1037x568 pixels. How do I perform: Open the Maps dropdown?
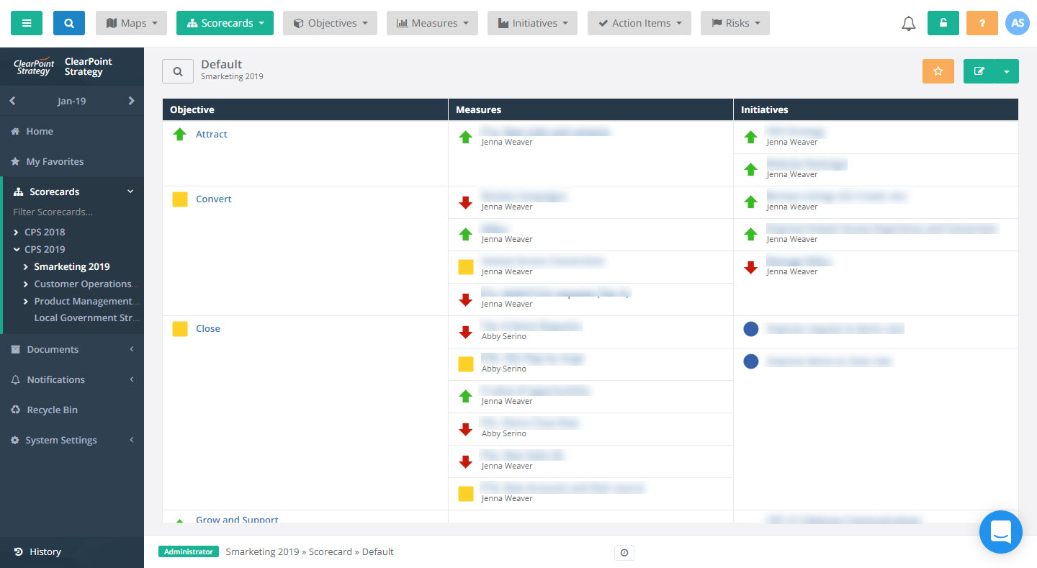[x=131, y=22]
